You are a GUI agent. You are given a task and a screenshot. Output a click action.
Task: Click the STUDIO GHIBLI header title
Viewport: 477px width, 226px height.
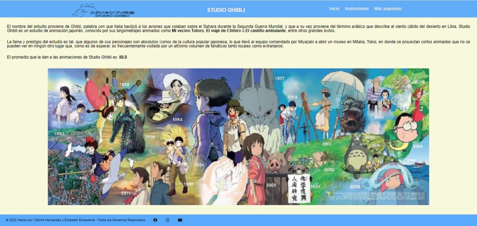(226, 10)
